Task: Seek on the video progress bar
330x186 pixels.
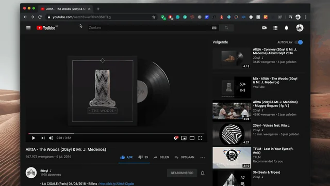Action: click(x=116, y=133)
